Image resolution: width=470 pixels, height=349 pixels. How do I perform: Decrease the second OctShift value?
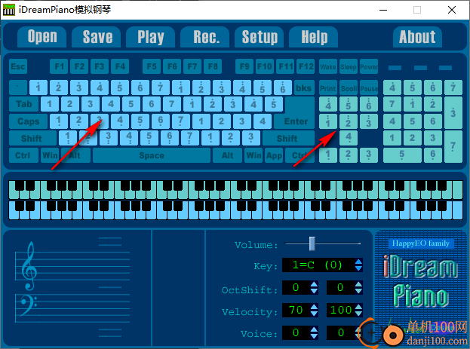pos(358,291)
